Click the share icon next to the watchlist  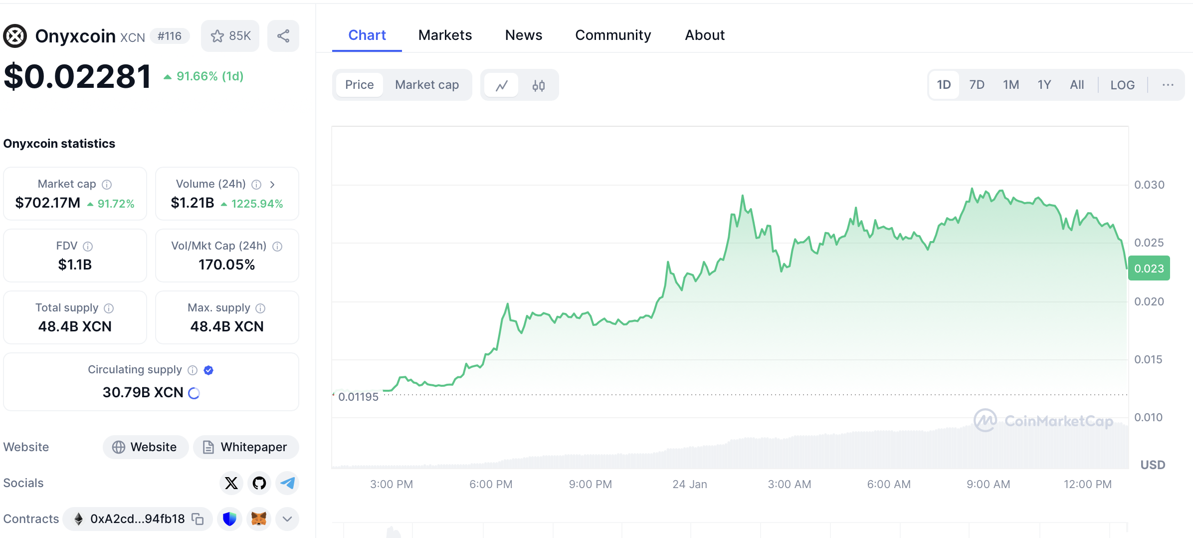tap(283, 36)
